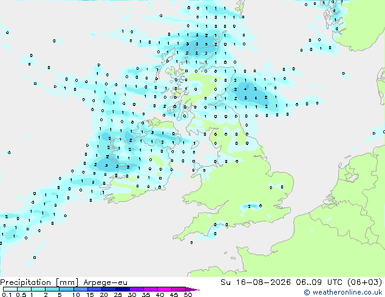The image size is (385, 297).
Task: Click the '45' legend scale label
Action: tap(174, 295)
